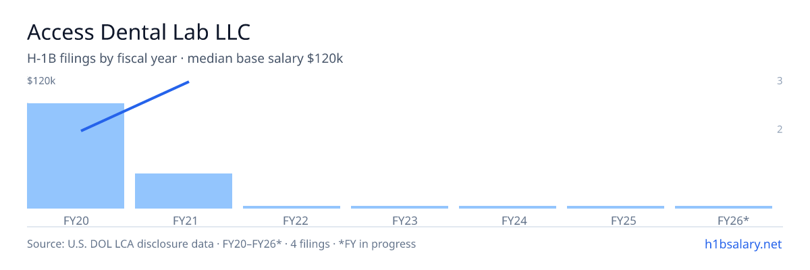Image resolution: width=810 pixels, height=270 pixels.
Task: Click the FY20 axis label
Action: (76, 220)
